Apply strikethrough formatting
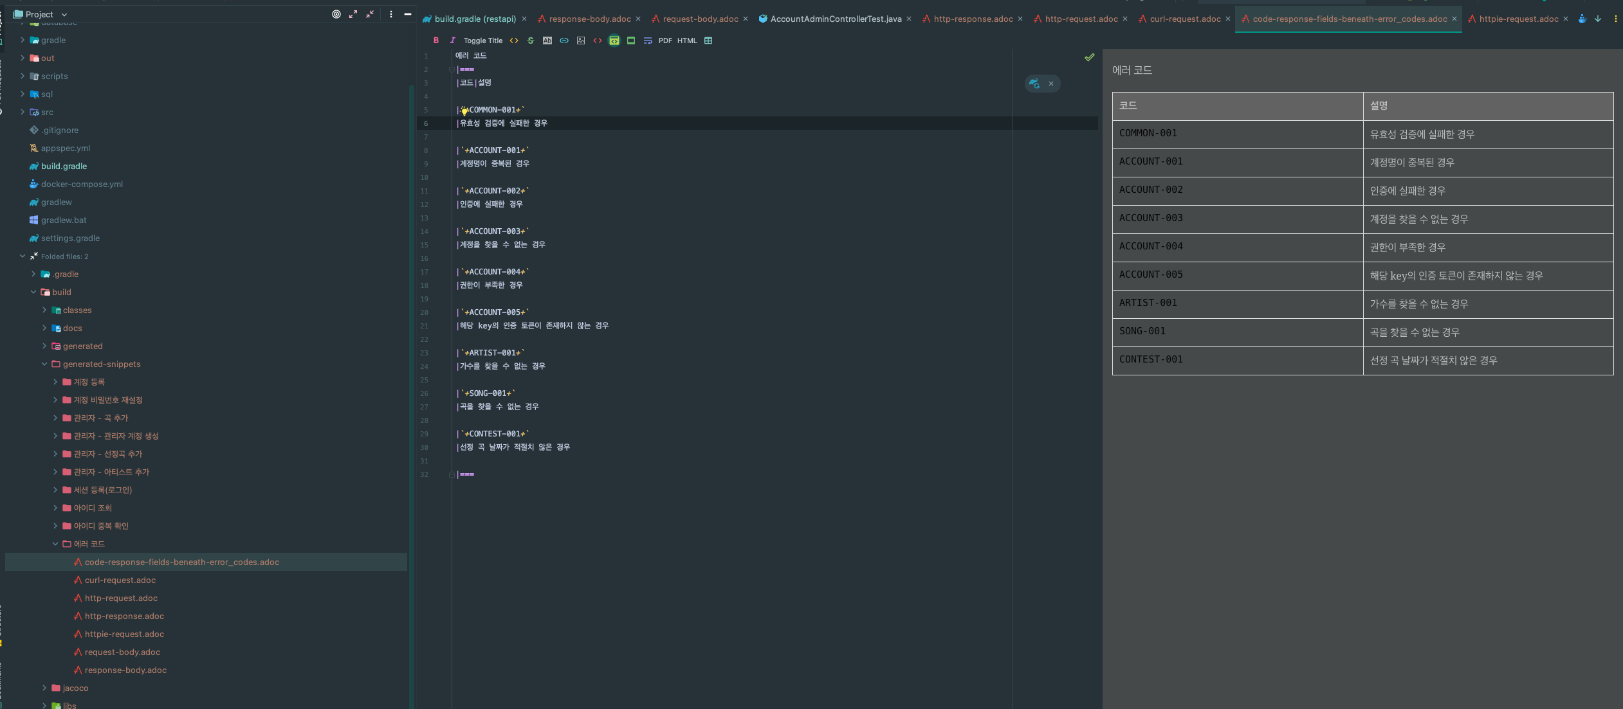Screen dimensions: 1623x709 pos(531,40)
